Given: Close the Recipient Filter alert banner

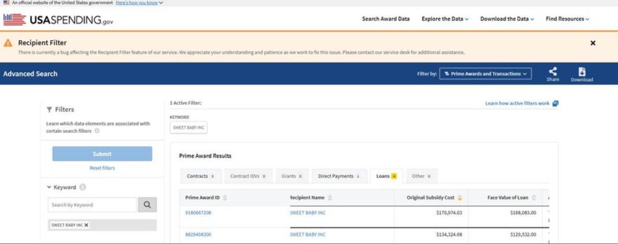Looking at the screenshot, I should click(593, 43).
